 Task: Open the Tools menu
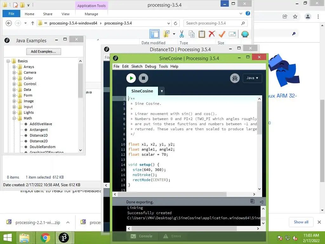(x=163, y=66)
